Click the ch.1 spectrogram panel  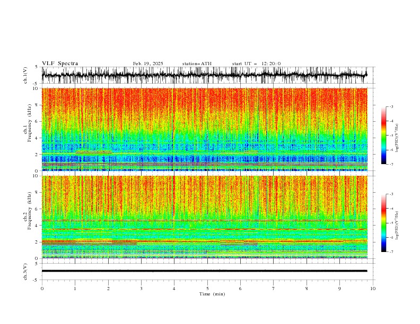204,129
